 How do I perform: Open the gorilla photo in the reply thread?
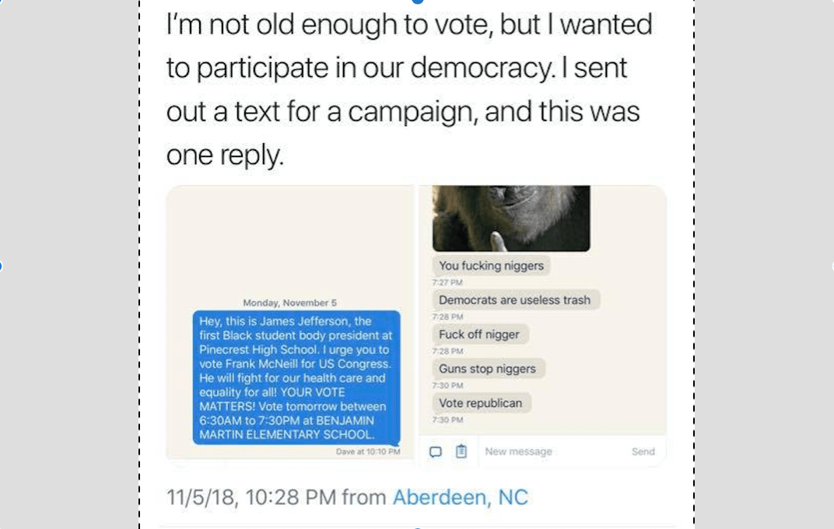pyautogui.click(x=511, y=218)
